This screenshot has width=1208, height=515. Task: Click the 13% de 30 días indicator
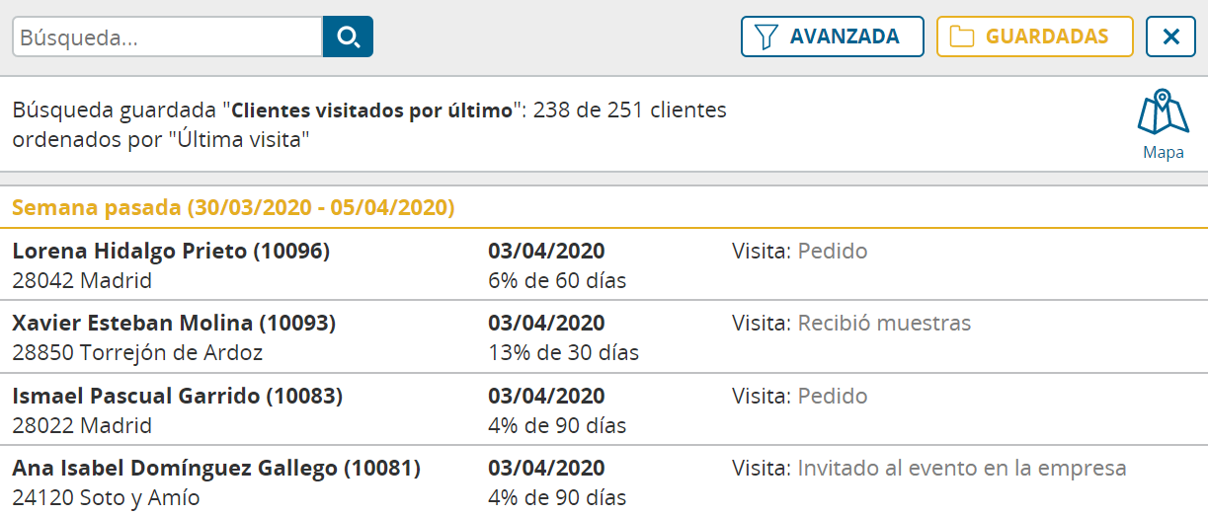point(563,352)
